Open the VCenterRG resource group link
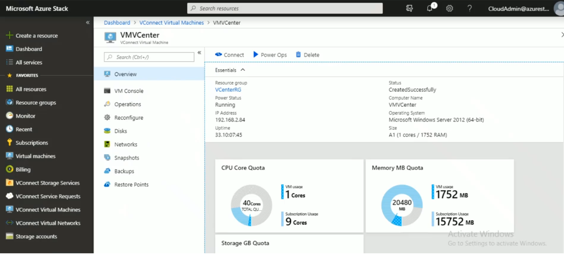The width and height of the screenshot is (564, 254). pos(228,90)
